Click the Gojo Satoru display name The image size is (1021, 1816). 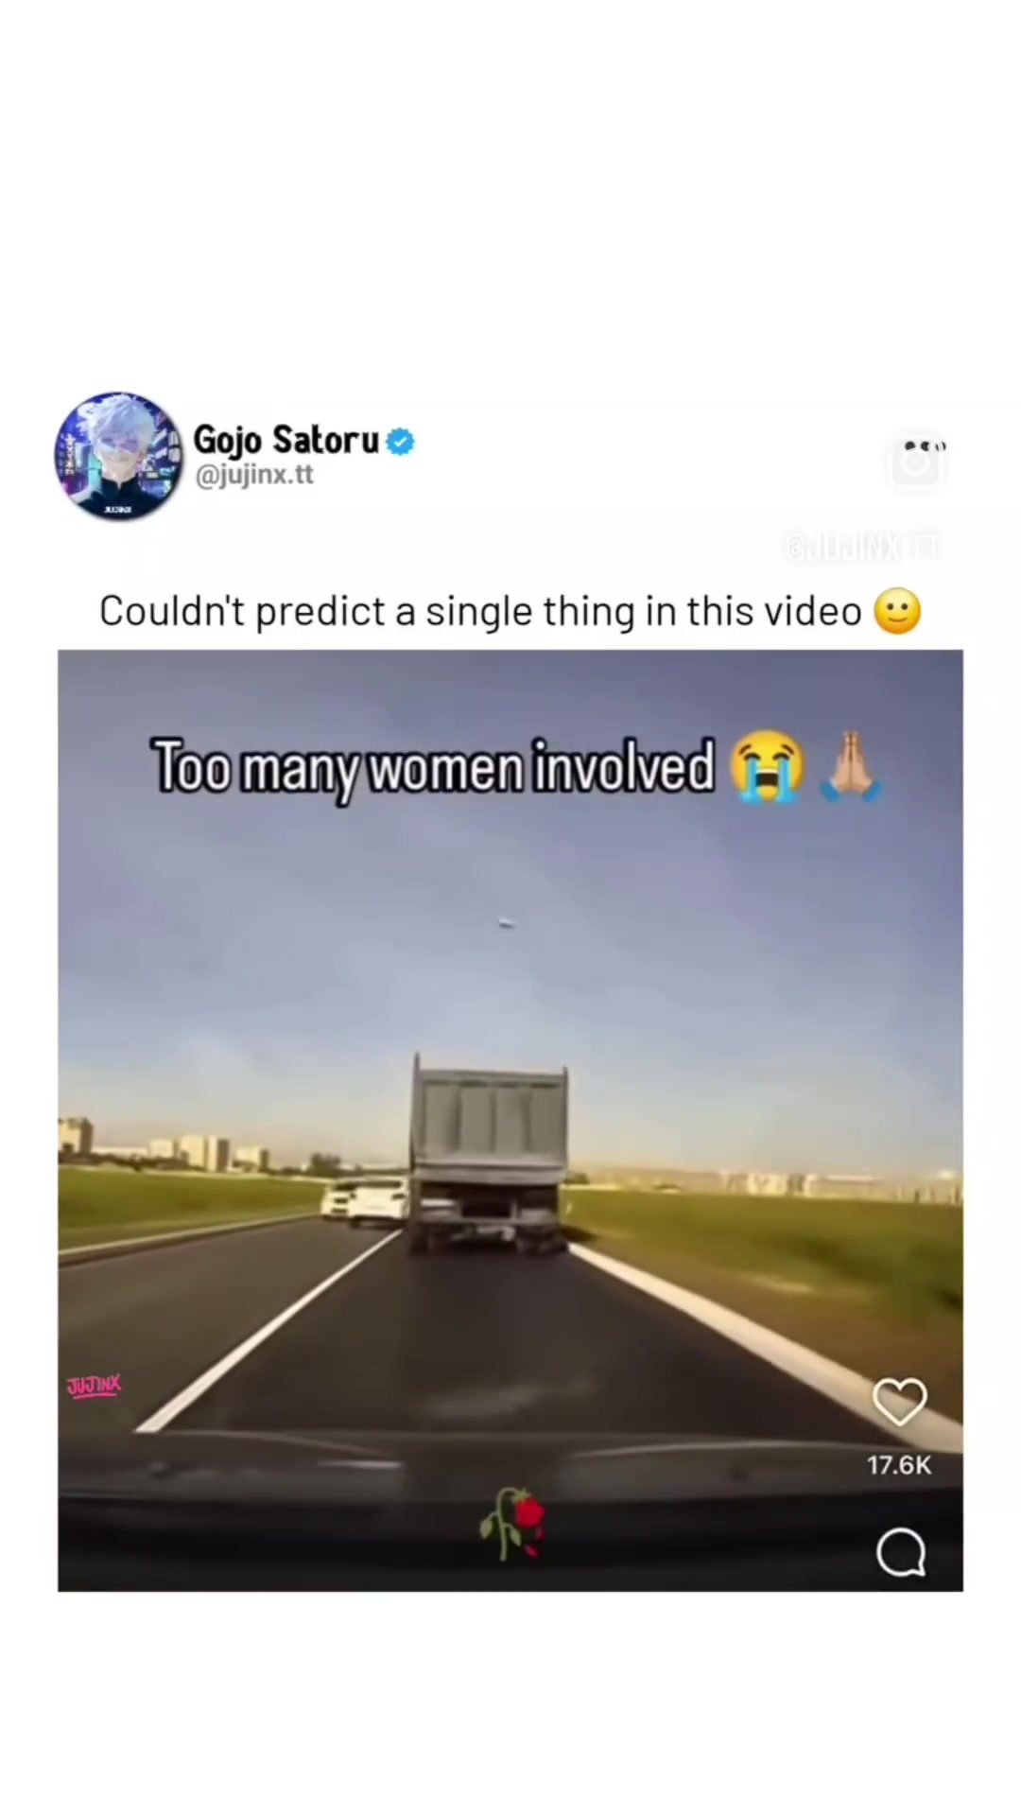(x=286, y=440)
